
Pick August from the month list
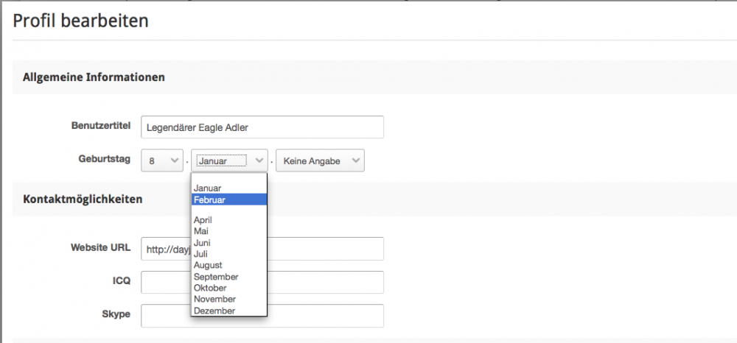(x=228, y=265)
